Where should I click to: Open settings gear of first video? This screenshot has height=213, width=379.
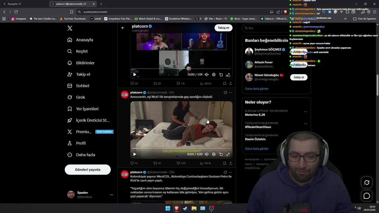coord(214,75)
